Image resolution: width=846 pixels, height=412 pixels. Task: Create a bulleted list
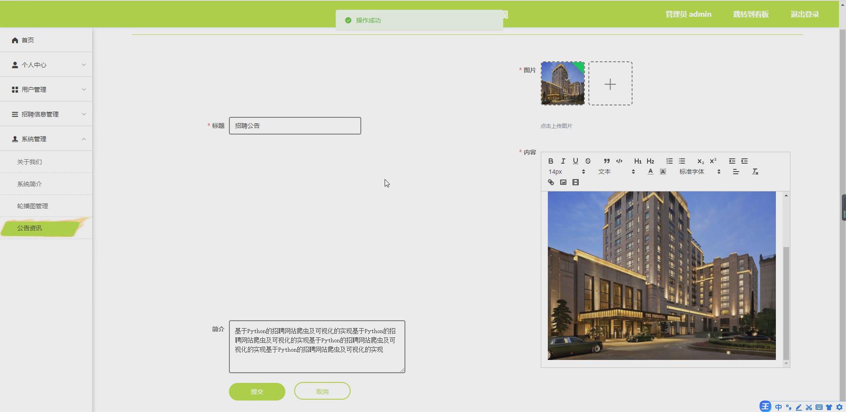click(682, 161)
